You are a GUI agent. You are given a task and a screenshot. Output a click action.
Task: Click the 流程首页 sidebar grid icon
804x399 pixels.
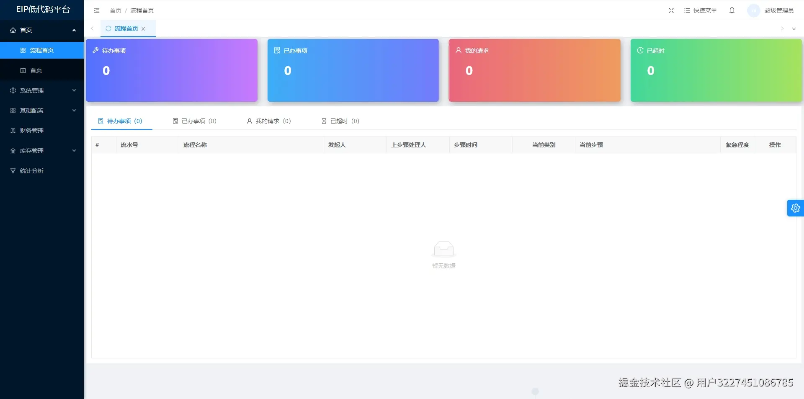(x=23, y=50)
